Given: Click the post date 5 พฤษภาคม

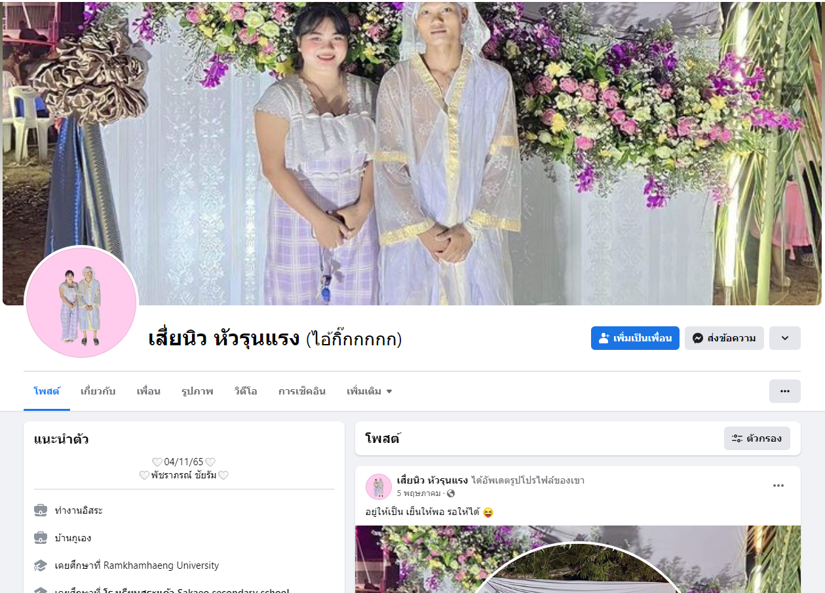Looking at the screenshot, I should (x=419, y=493).
